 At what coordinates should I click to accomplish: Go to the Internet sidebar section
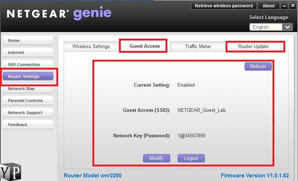tap(28, 52)
